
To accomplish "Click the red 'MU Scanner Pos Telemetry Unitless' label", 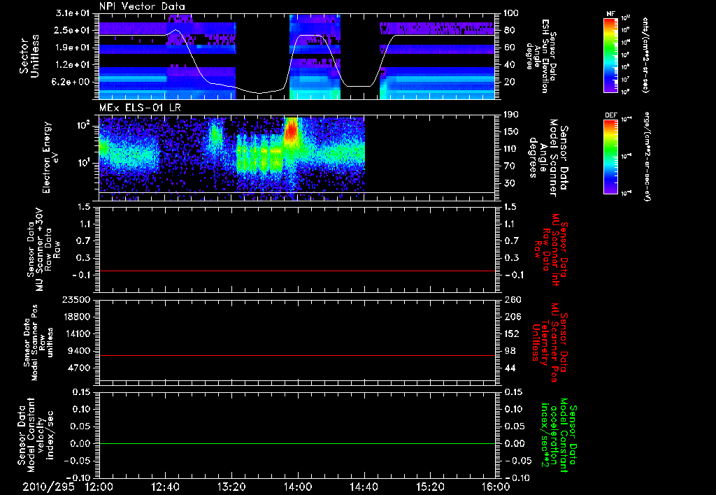I will [x=549, y=343].
